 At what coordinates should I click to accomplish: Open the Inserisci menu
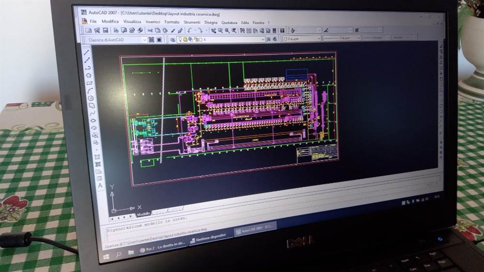(x=153, y=22)
